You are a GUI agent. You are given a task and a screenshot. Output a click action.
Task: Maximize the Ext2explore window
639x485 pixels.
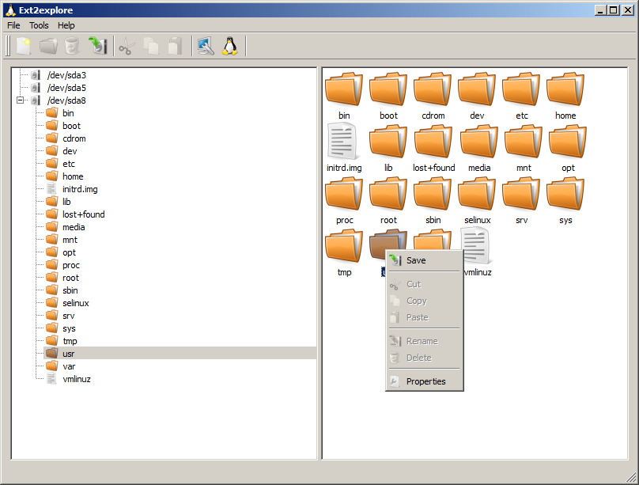coord(614,10)
